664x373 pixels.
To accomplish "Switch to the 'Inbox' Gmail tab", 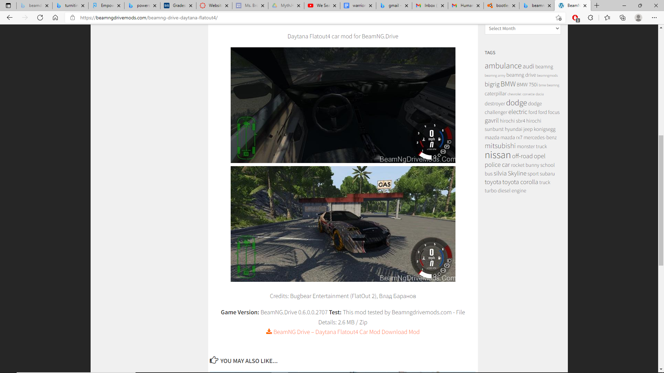I will point(430,6).
